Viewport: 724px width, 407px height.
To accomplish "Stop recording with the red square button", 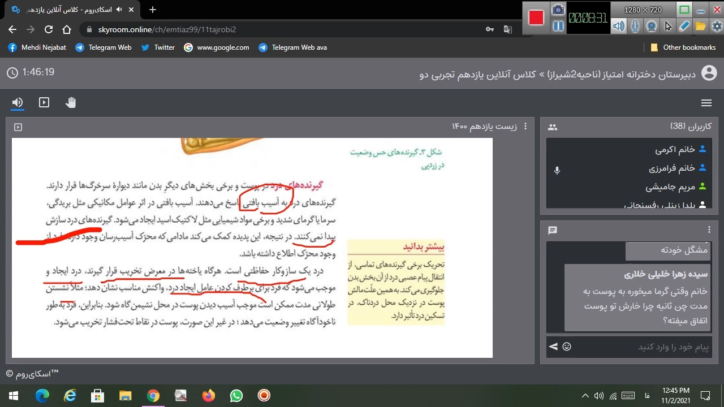I will pos(536,18).
